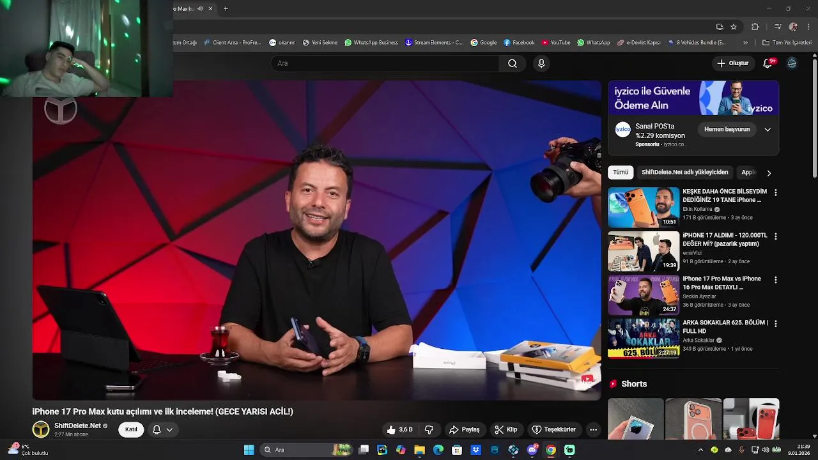
Task: Open the Windows Start button
Action: pyautogui.click(x=249, y=450)
